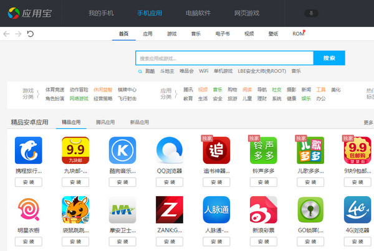
Task: Open the 铃声多多 app icon
Action: (x=263, y=150)
